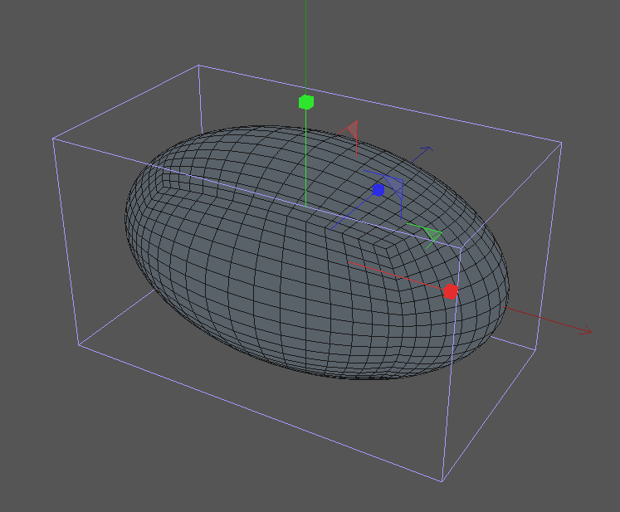Click the blue Z-axis cube handle
Screen dimensions: 620x512
[378, 190]
